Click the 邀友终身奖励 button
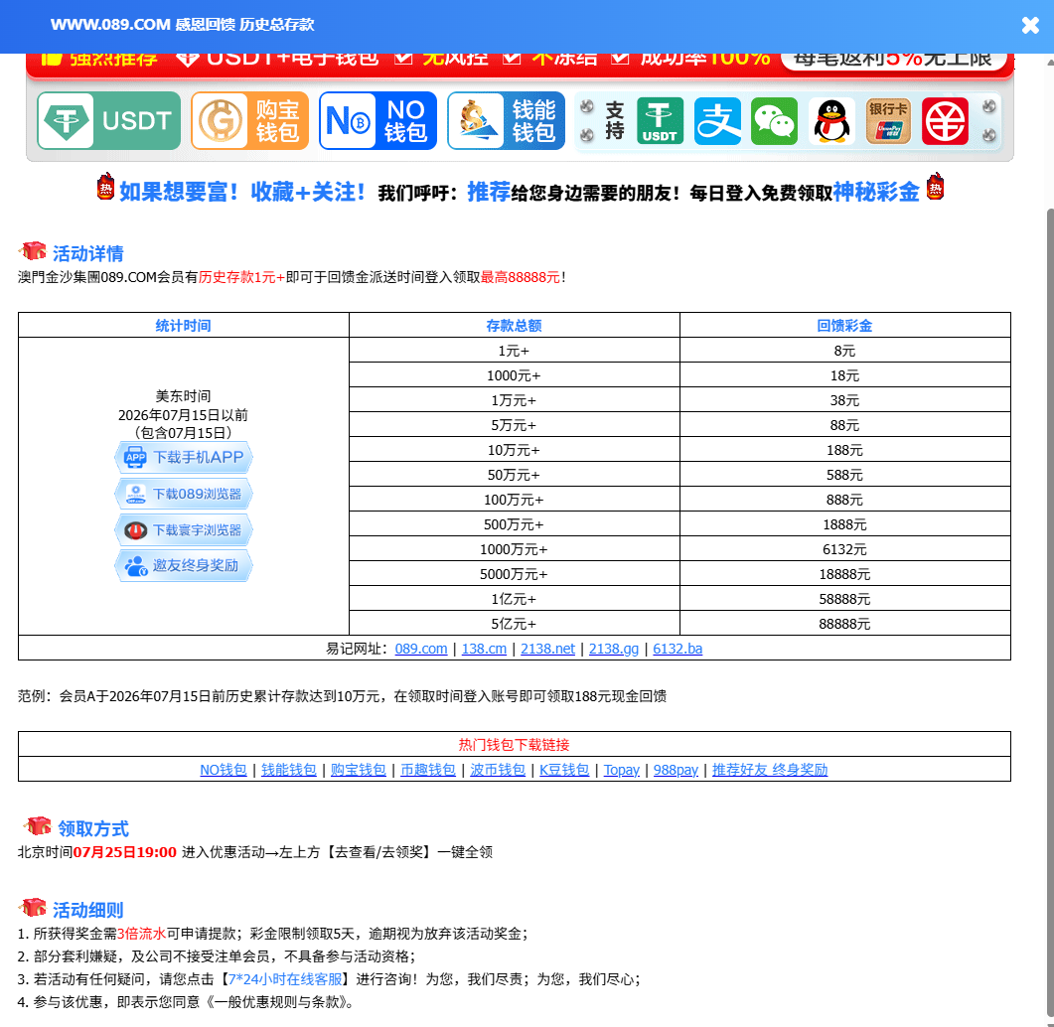The height and width of the screenshot is (1027, 1054). (x=184, y=566)
